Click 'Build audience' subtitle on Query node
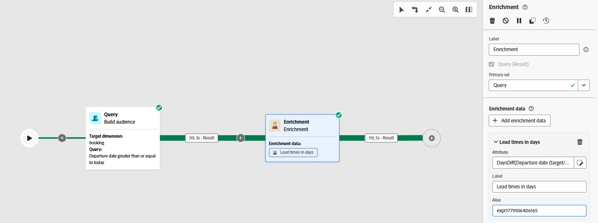598x223 pixels. point(120,122)
